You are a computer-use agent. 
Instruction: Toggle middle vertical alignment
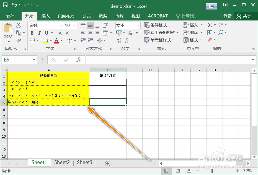[90, 25]
